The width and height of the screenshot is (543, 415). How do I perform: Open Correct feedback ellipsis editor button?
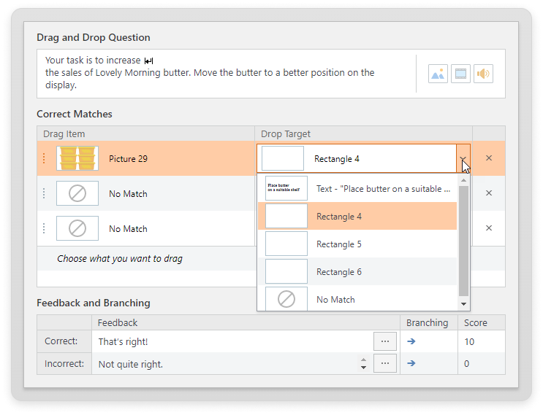[x=384, y=341]
